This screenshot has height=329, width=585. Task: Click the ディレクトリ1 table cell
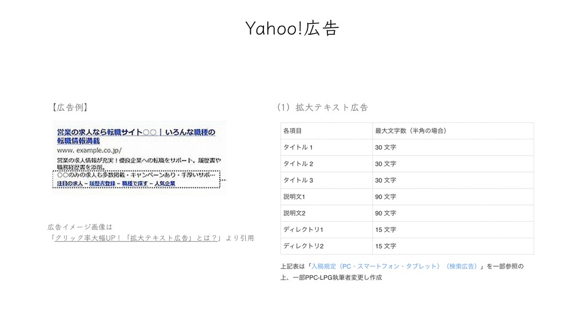326,230
